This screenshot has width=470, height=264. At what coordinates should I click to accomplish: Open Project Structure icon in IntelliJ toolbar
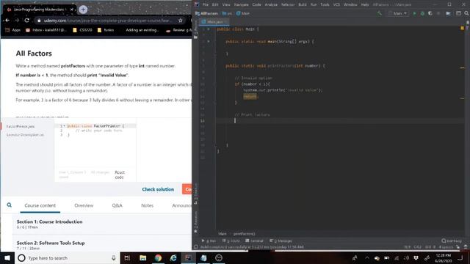(x=449, y=13)
